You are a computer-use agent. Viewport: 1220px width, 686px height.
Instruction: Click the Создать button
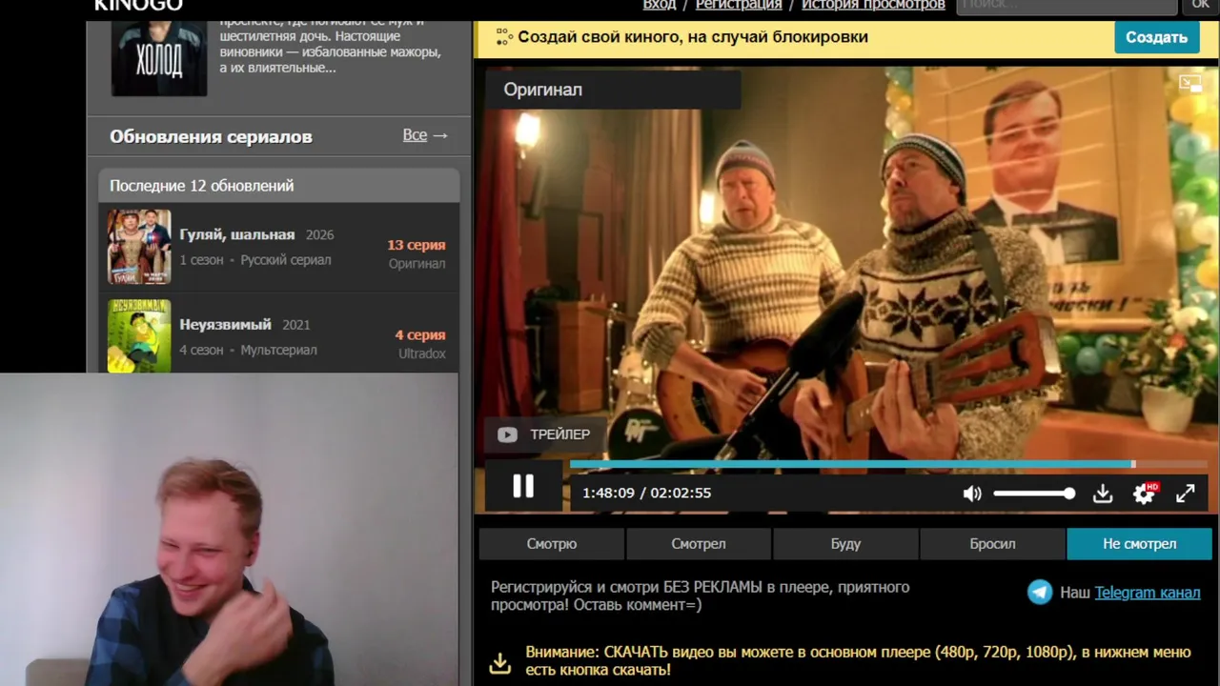(1156, 37)
